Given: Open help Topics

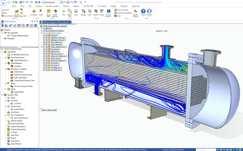Looking at the screenshot, I should (x=143, y=12).
